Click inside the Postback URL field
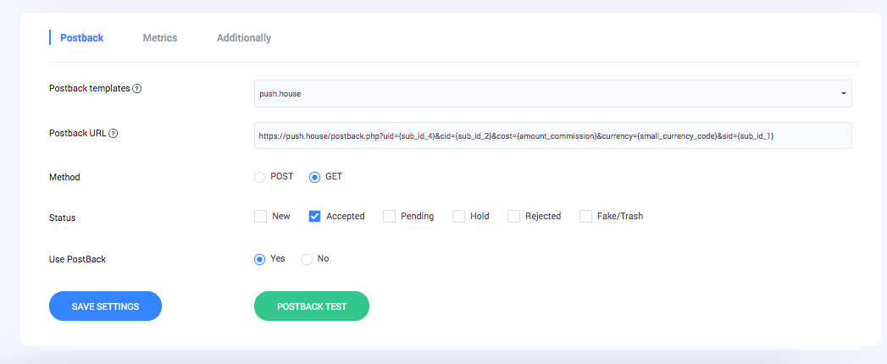 pyautogui.click(x=552, y=135)
